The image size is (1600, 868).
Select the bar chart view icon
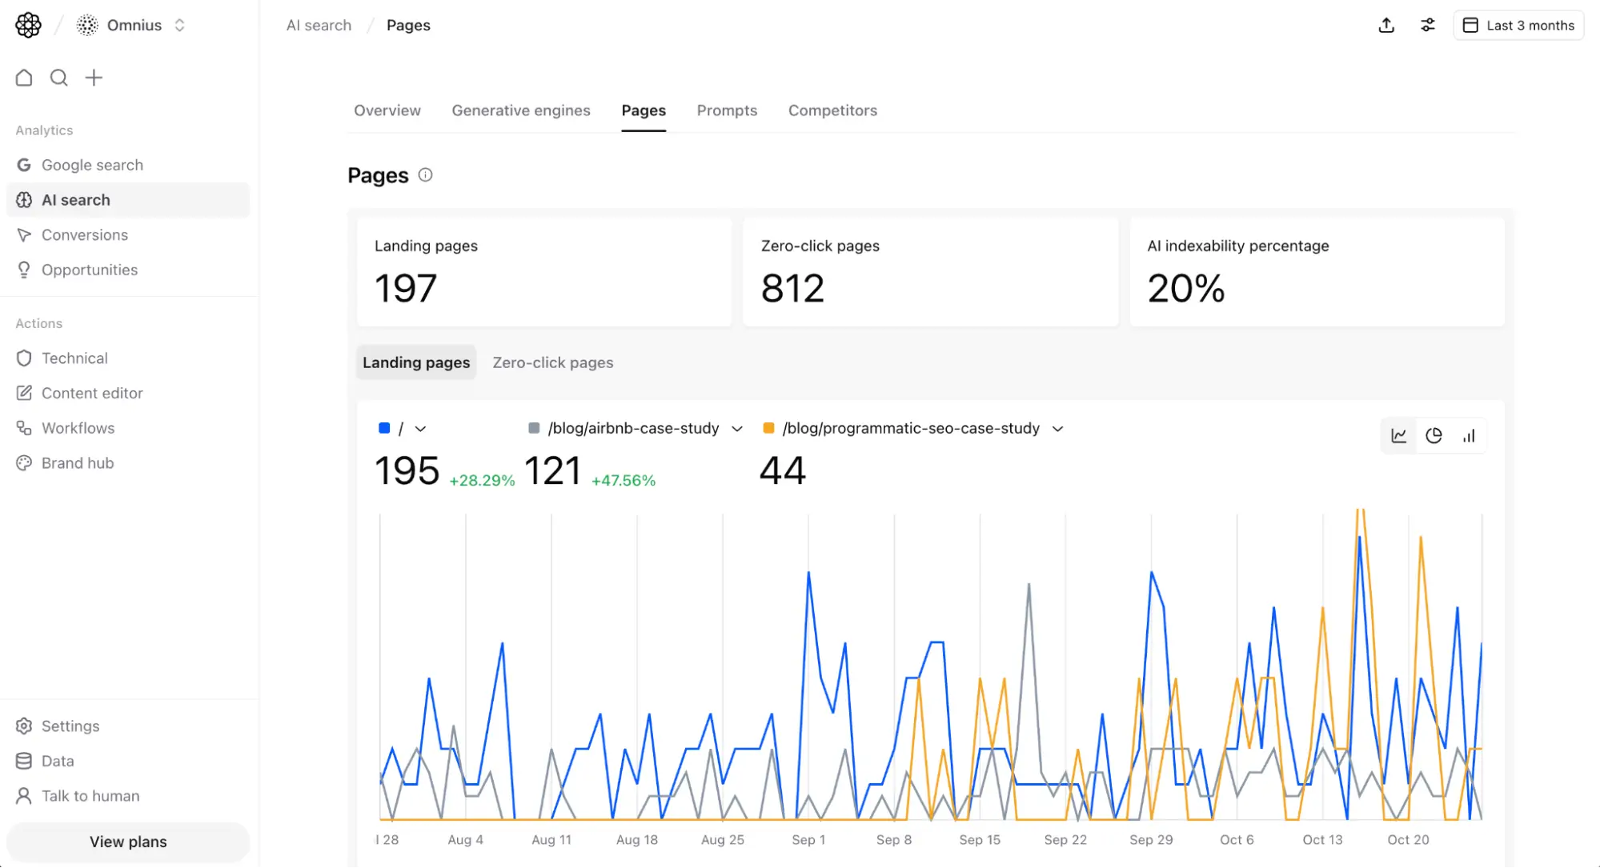point(1469,435)
